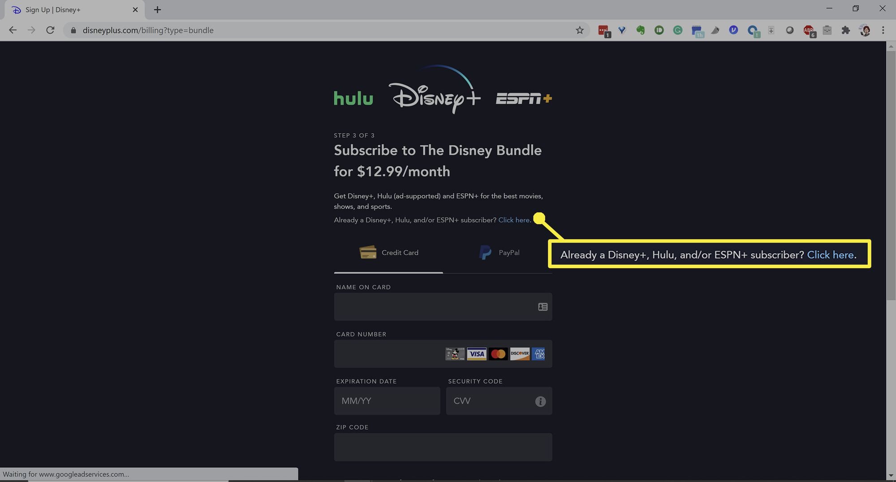The image size is (896, 482).
Task: Focus the Card Number field
Action: pos(443,354)
